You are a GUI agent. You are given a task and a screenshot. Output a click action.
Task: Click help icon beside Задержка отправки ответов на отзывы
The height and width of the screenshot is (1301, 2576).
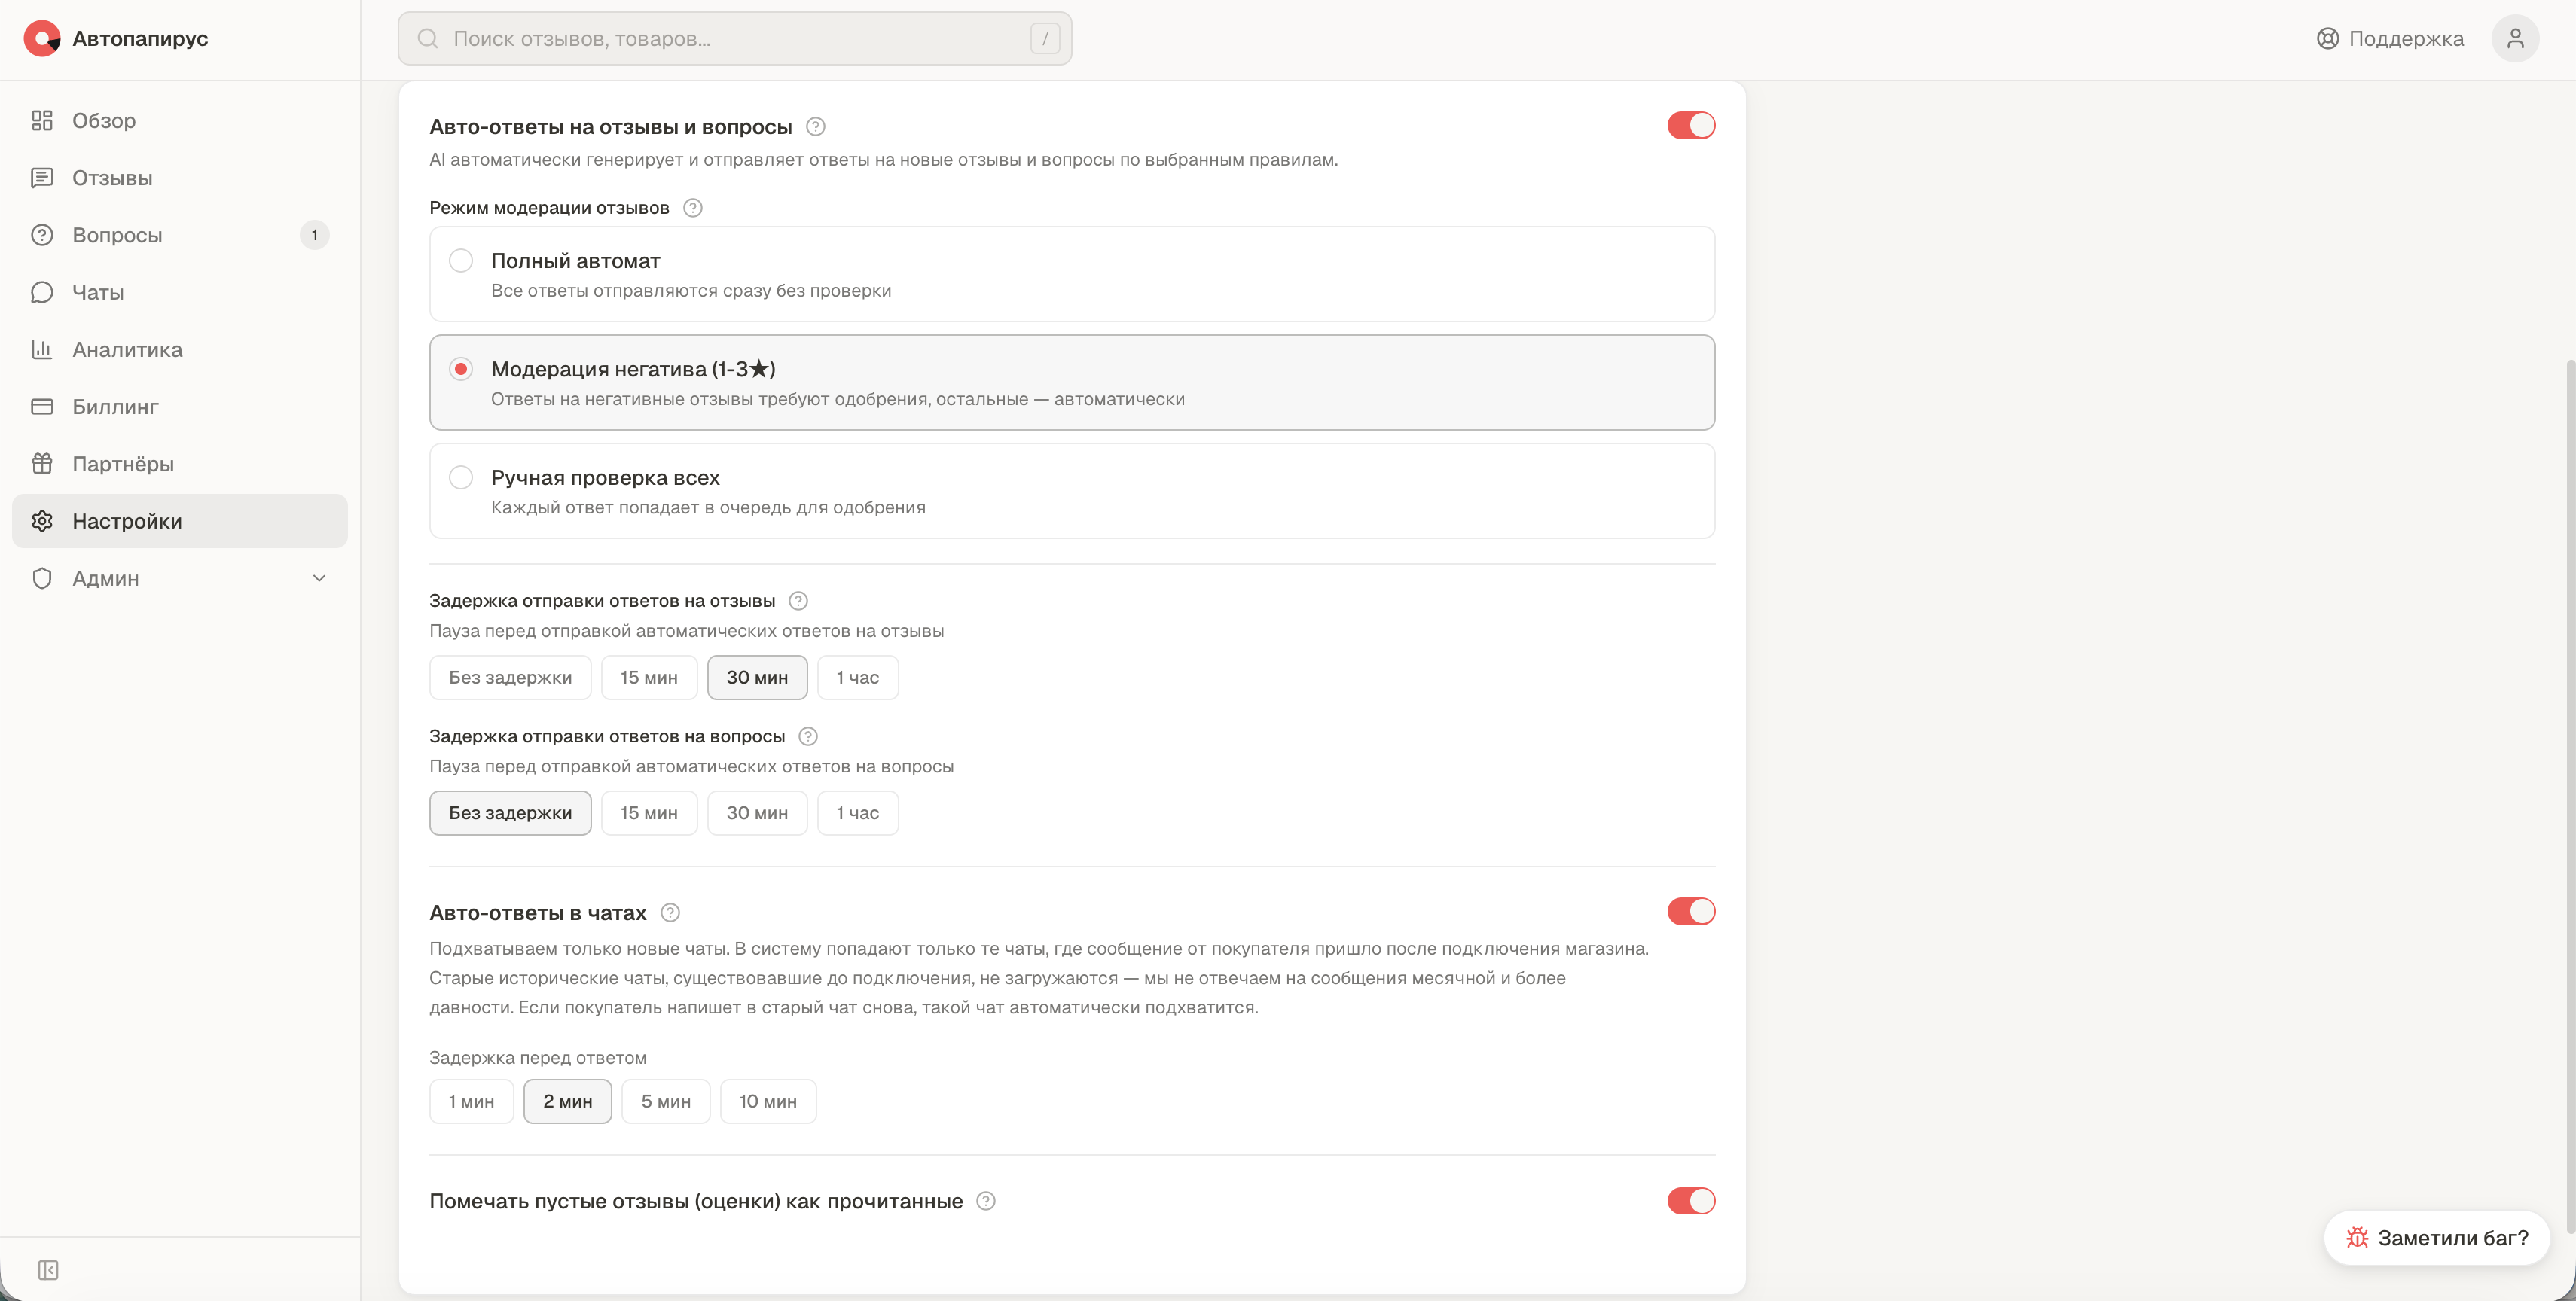point(798,601)
